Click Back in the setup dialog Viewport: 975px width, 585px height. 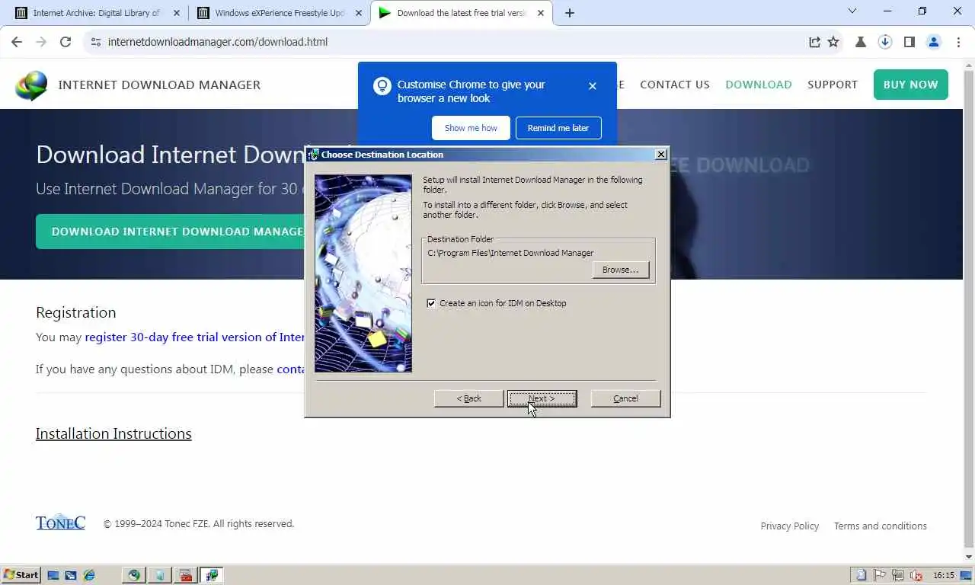point(468,398)
